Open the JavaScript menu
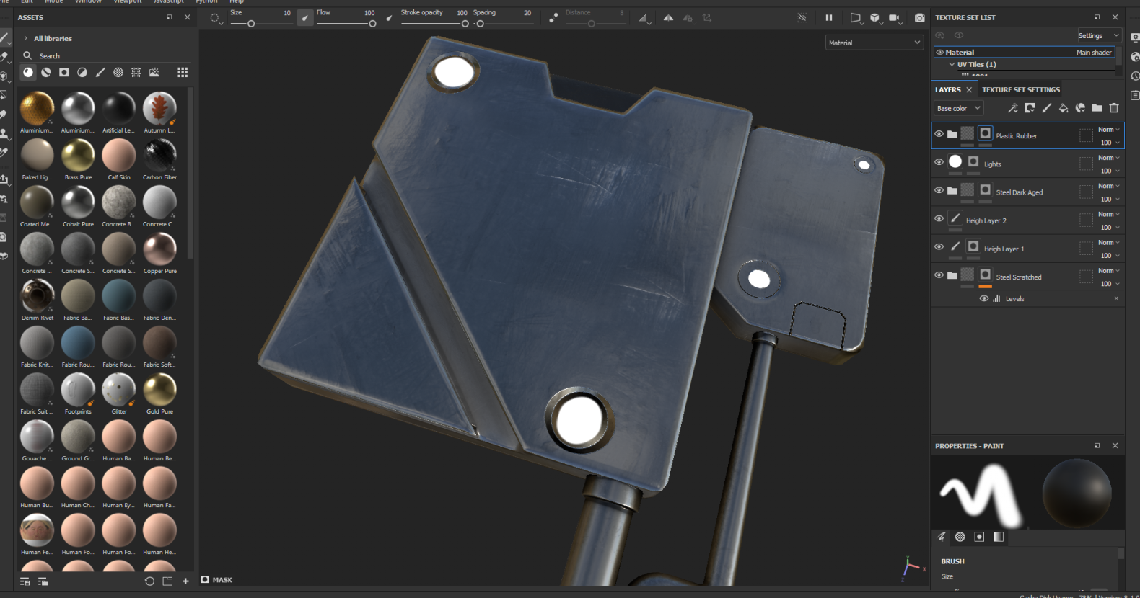 click(169, 1)
